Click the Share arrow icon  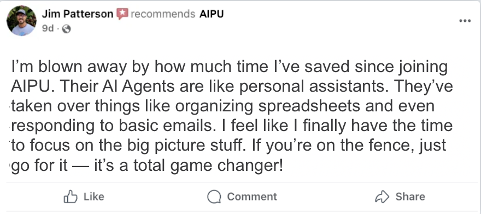point(382,197)
